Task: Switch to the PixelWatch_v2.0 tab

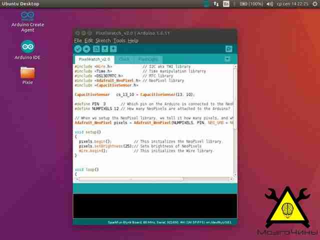Action: [x=94, y=59]
